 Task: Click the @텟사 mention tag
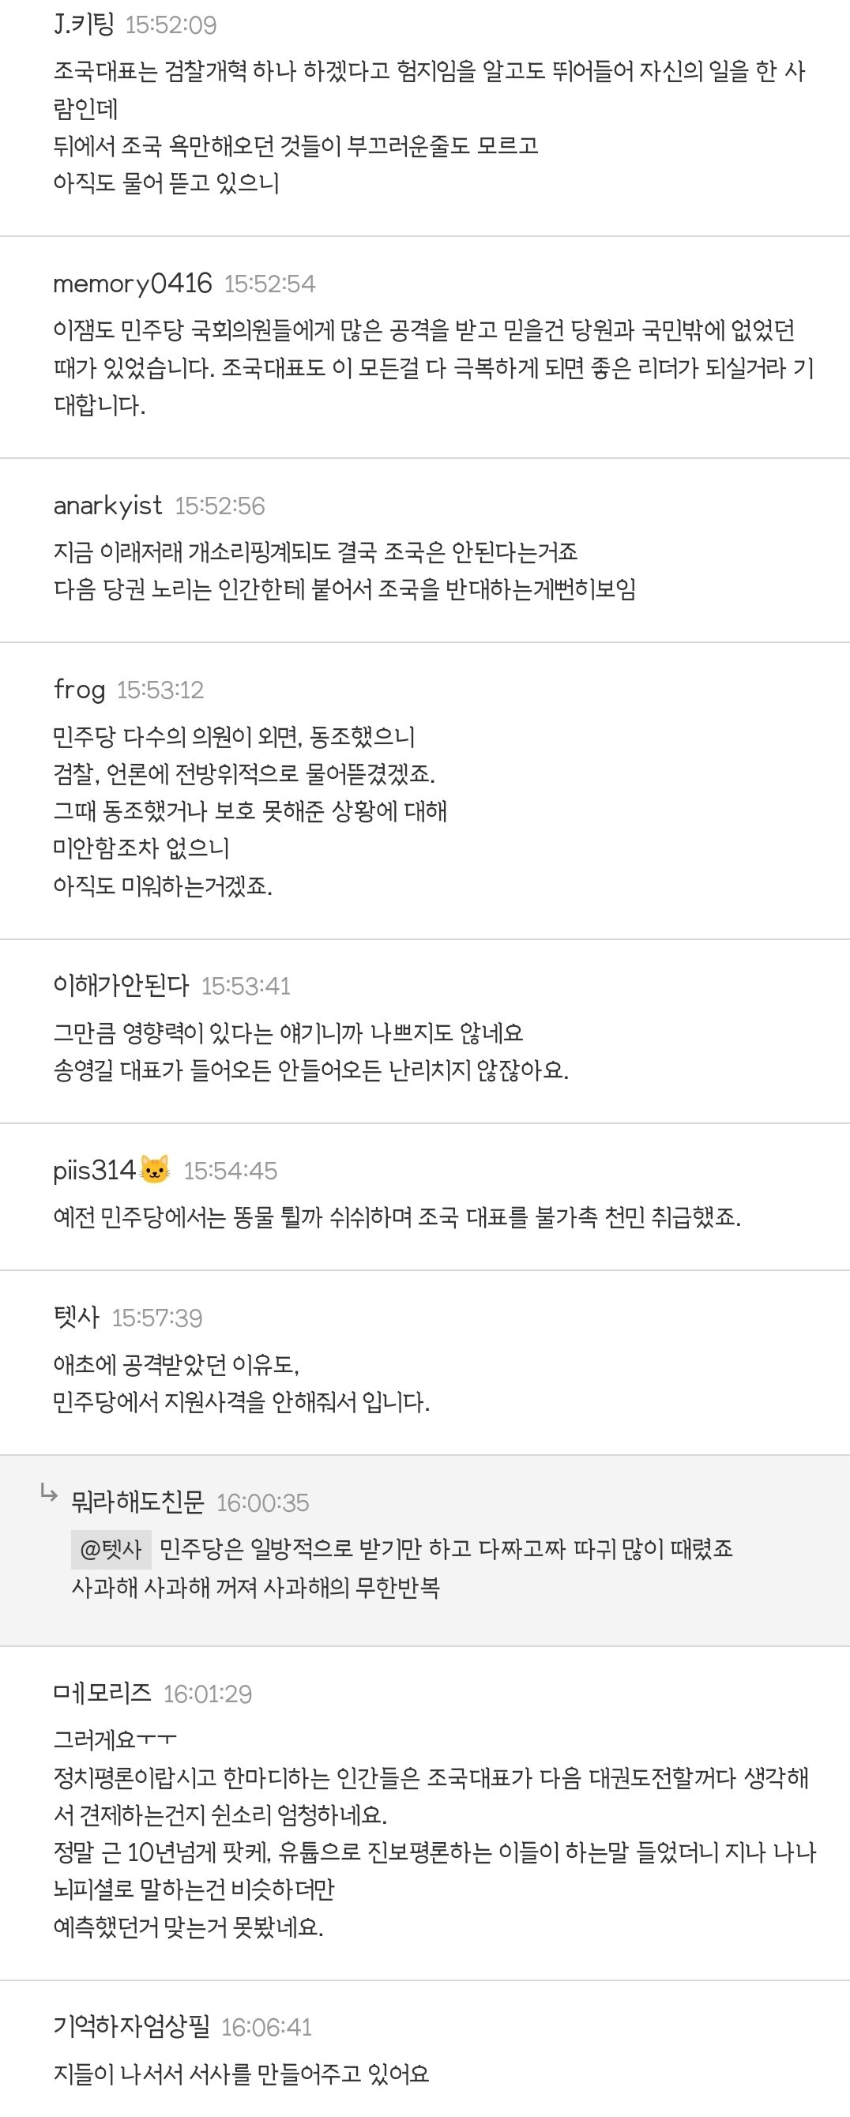111,1549
